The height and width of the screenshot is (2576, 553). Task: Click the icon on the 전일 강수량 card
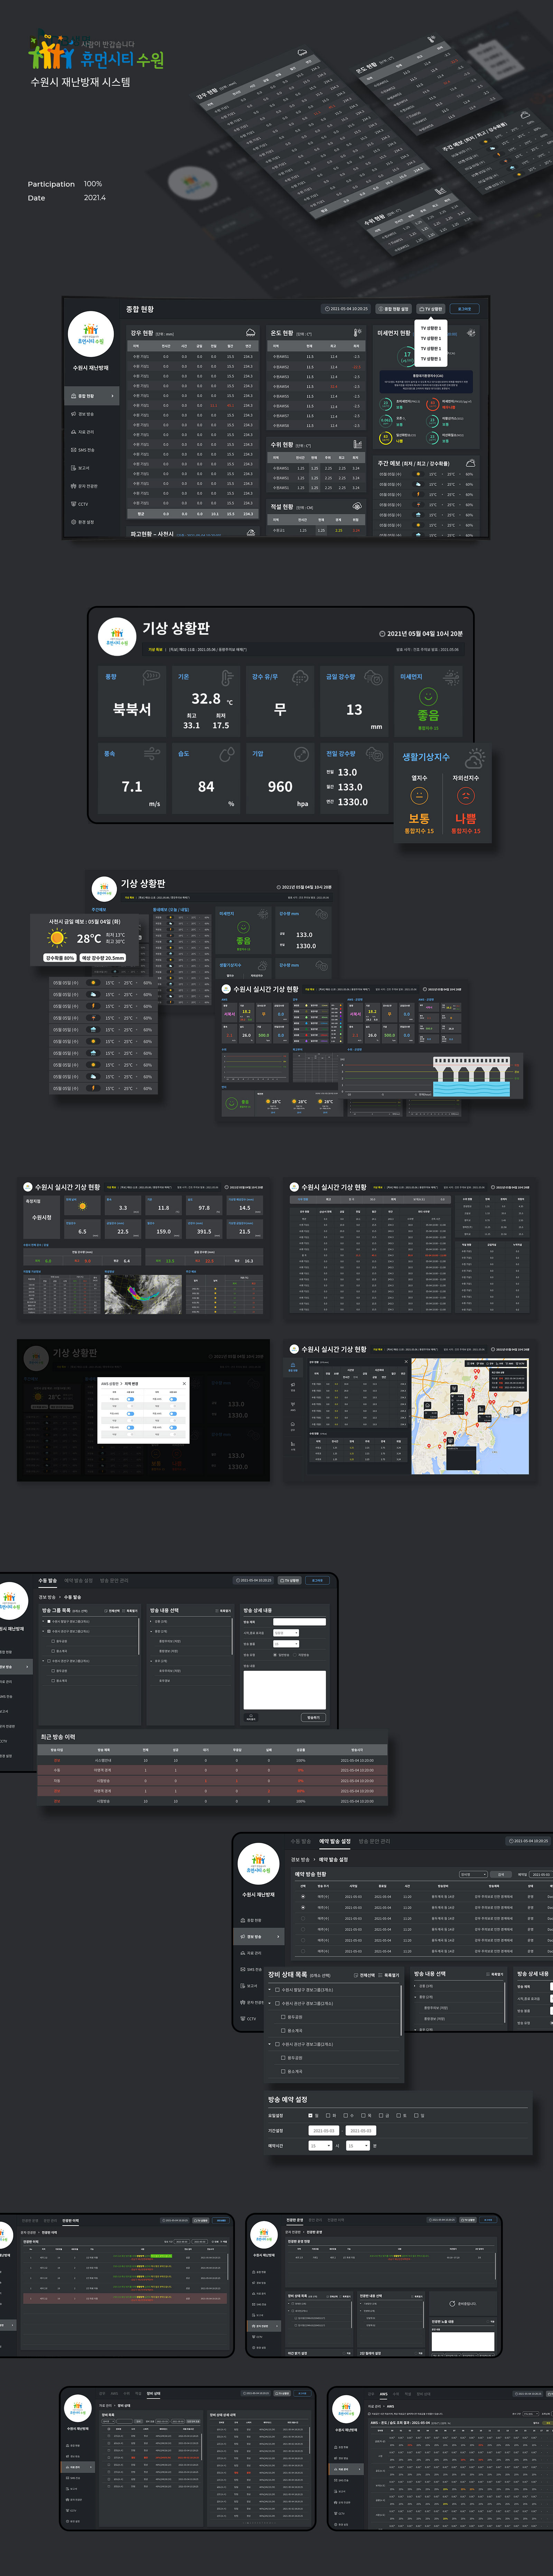coord(375,754)
